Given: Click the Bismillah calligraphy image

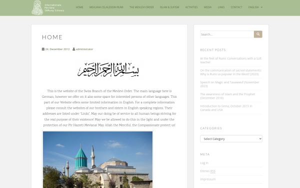Looking at the screenshot, I should point(108,70).
